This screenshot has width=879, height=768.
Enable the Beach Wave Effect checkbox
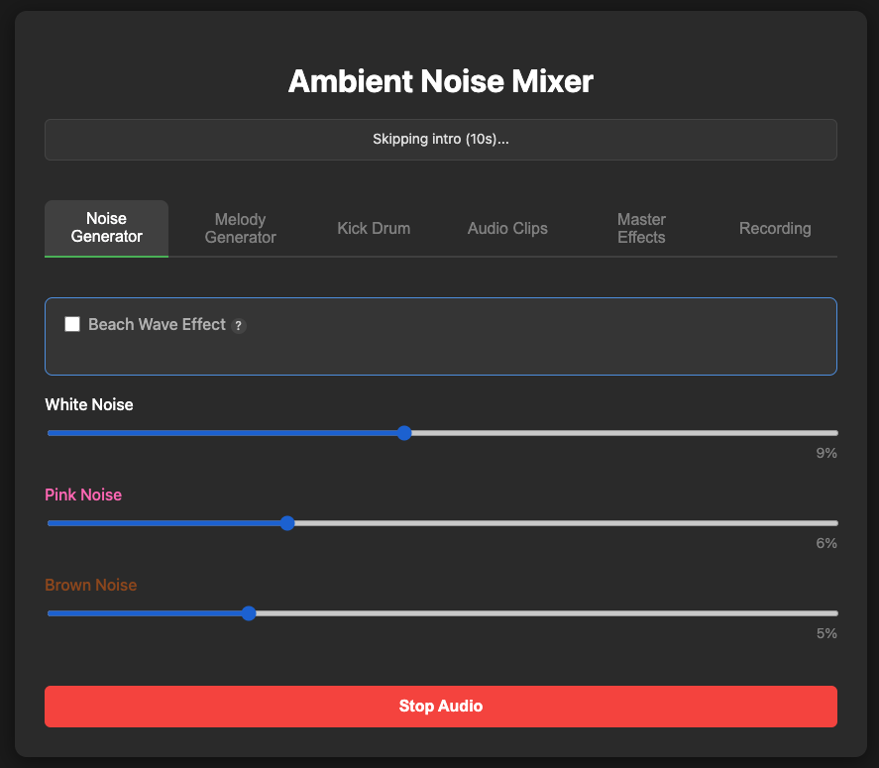click(71, 324)
